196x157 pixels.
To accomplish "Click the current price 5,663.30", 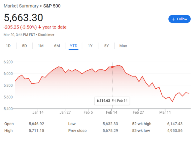I will coord(23,18).
